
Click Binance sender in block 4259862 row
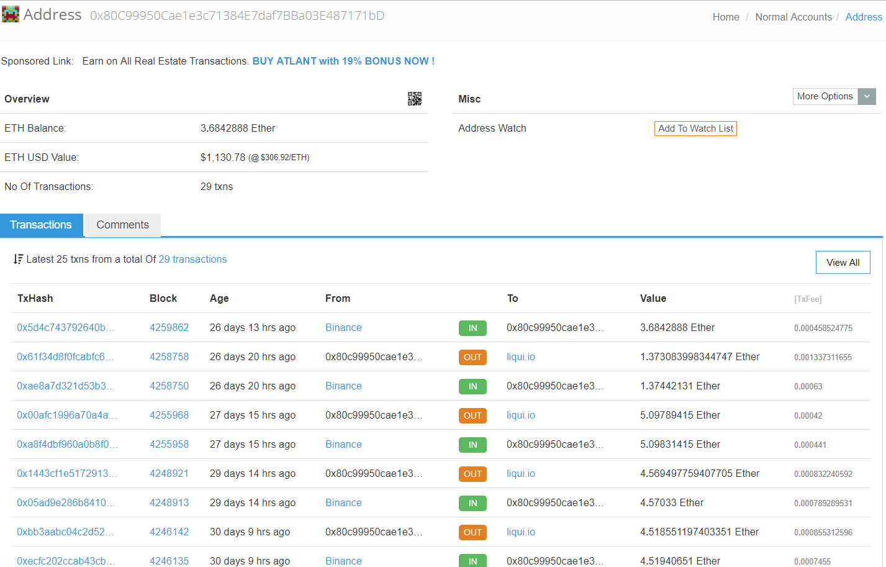[343, 327]
